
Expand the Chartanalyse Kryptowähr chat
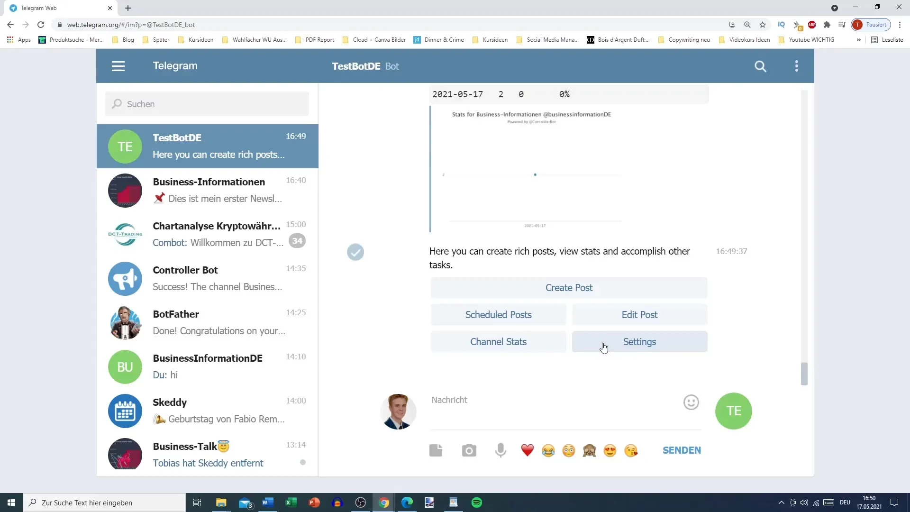click(x=208, y=235)
